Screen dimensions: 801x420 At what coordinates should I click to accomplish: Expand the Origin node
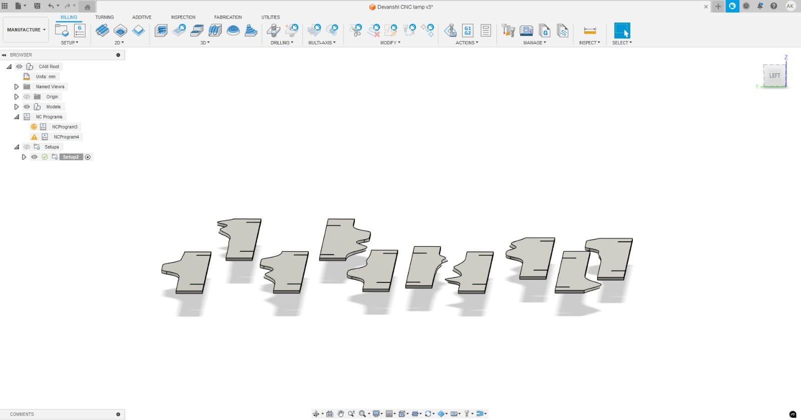[x=17, y=97]
